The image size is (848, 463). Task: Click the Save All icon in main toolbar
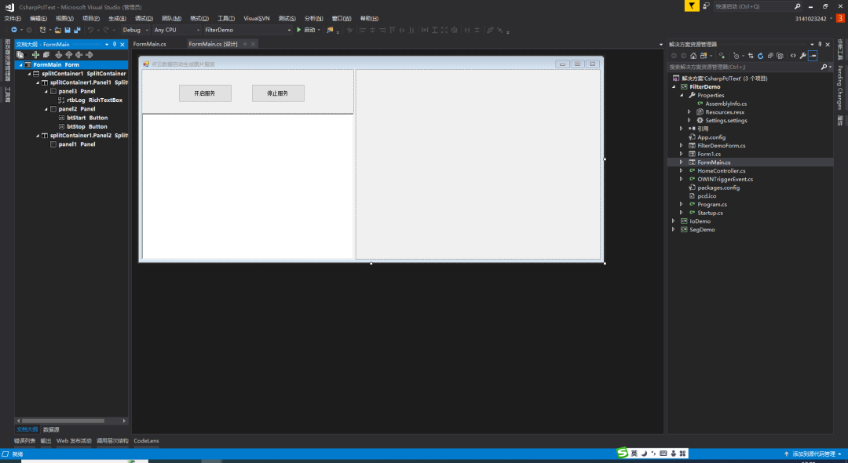click(x=77, y=30)
